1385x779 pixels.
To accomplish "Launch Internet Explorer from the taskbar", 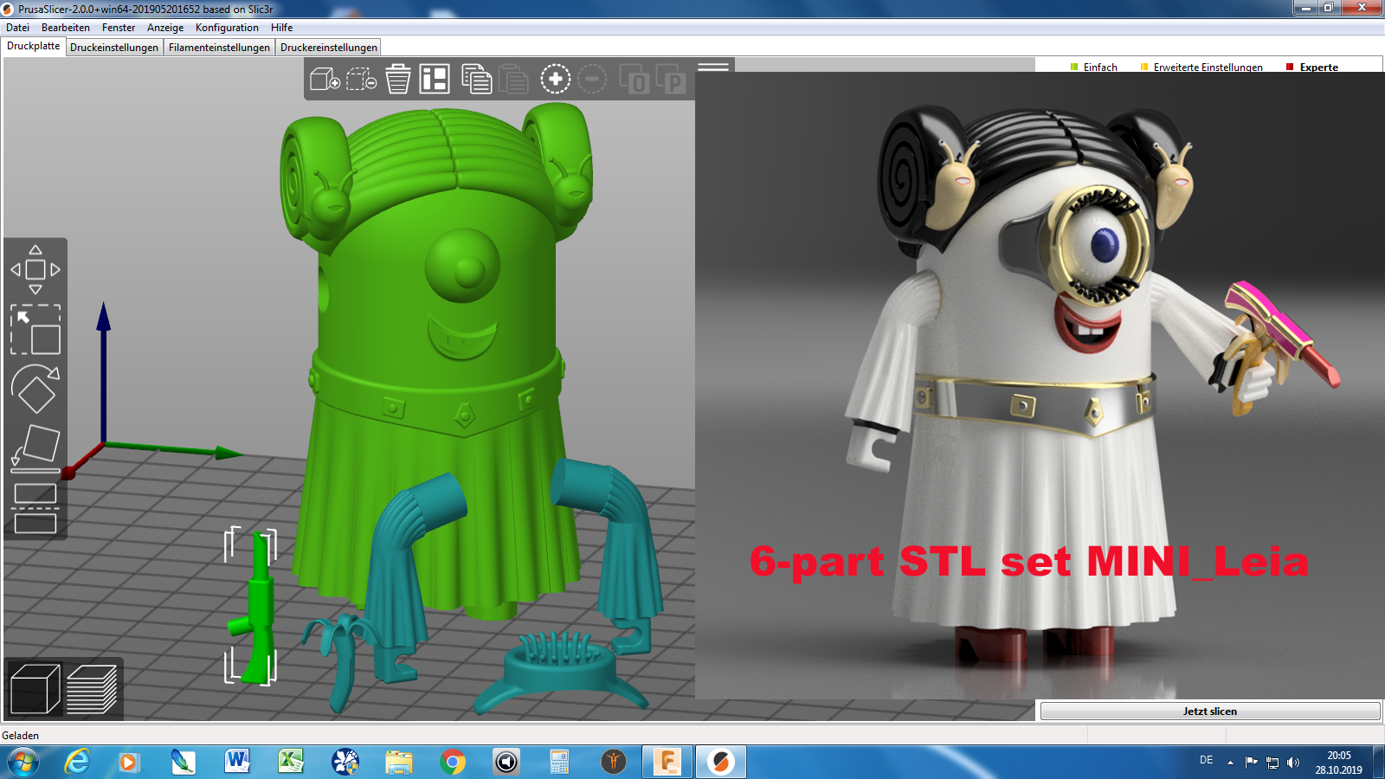I will coord(77,762).
